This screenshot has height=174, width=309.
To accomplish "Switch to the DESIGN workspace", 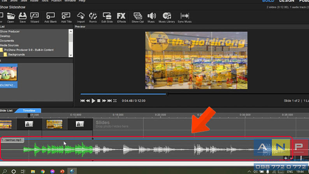I will coord(286,1).
